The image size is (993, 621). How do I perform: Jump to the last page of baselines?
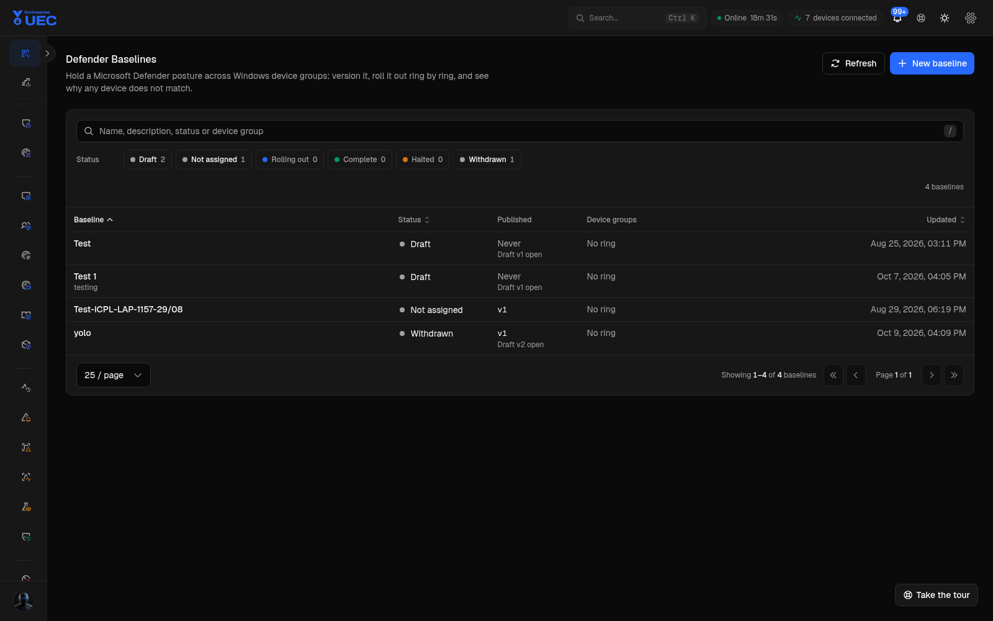(x=954, y=375)
